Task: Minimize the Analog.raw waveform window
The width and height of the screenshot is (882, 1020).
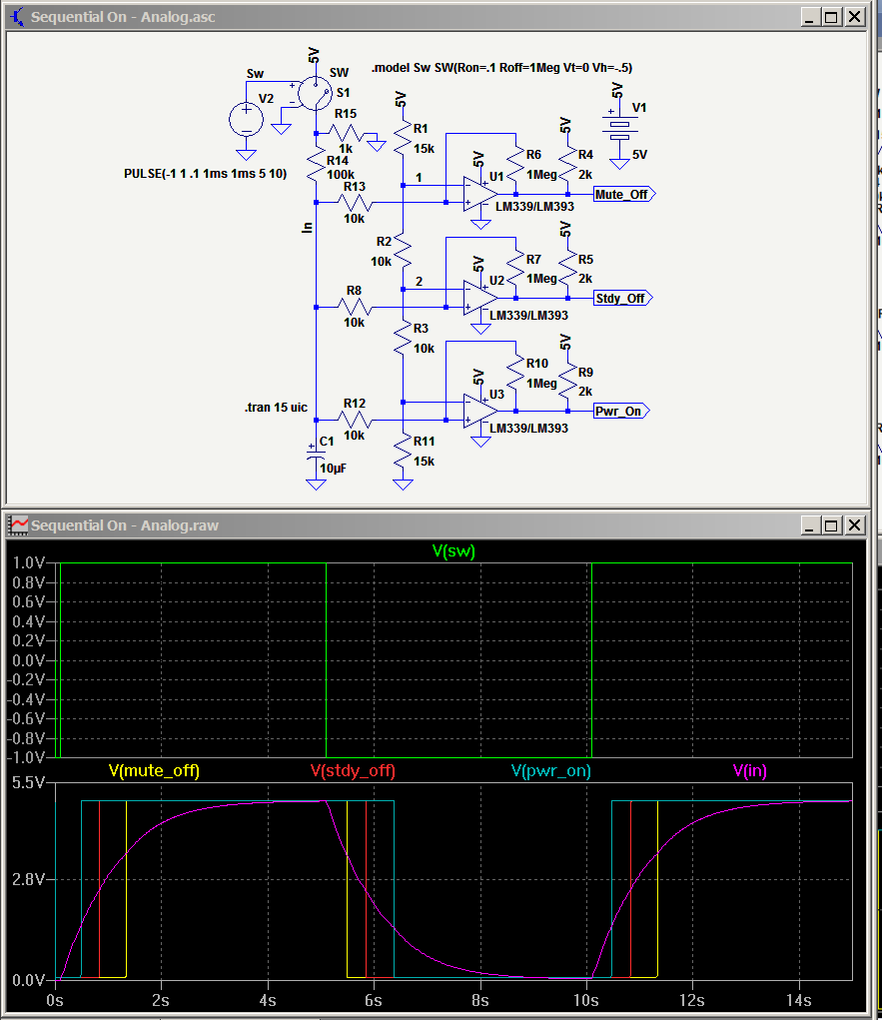Action: click(x=809, y=525)
